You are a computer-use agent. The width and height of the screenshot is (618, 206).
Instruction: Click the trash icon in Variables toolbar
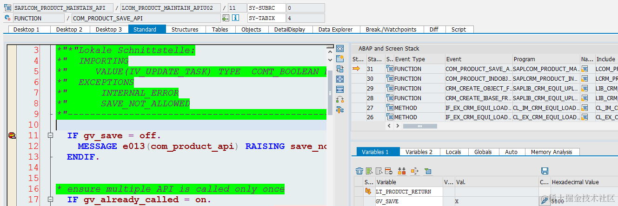(x=359, y=171)
